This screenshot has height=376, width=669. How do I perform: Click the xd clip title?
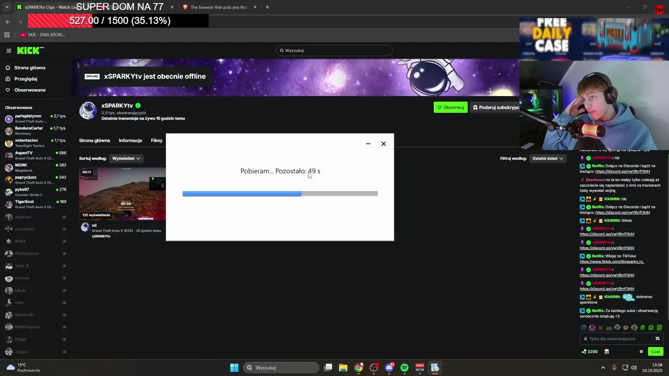94,226
